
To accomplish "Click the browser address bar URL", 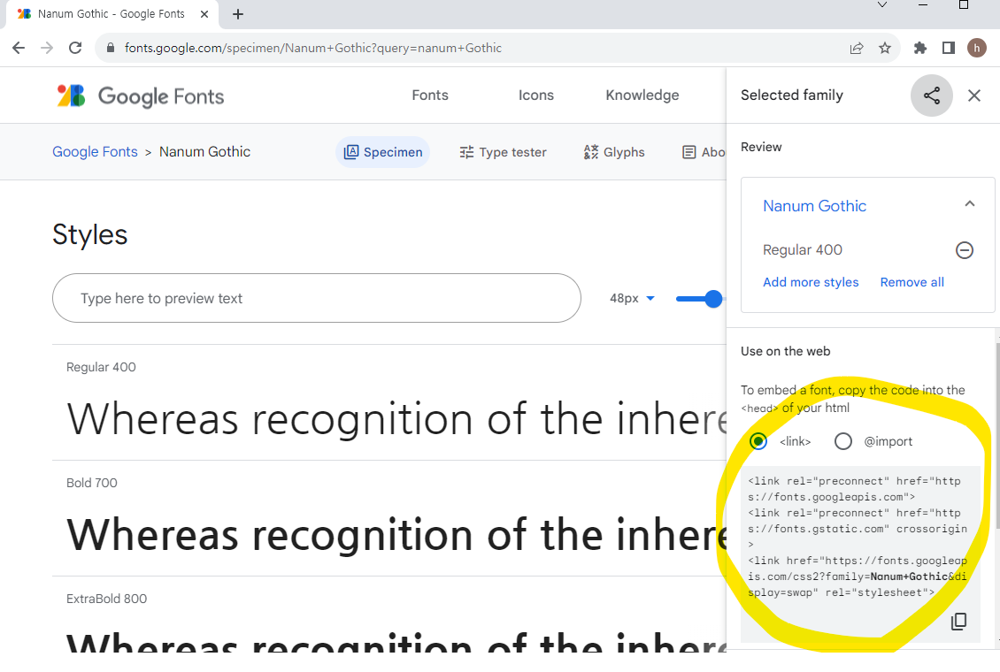I will (313, 48).
